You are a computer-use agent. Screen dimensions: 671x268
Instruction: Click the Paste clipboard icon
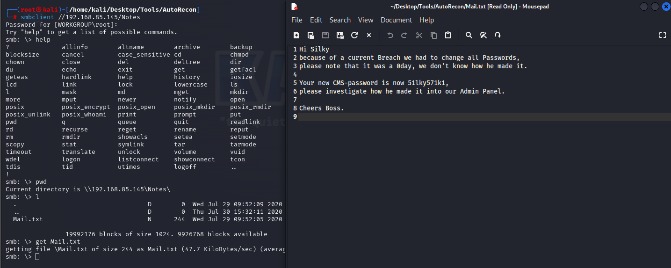(448, 35)
